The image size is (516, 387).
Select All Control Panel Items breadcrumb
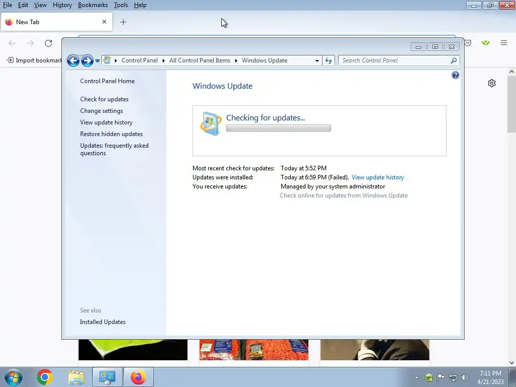pos(200,60)
